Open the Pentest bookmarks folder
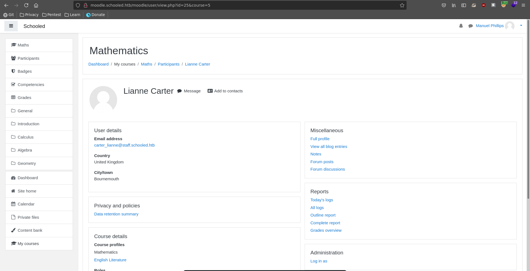 point(52,15)
